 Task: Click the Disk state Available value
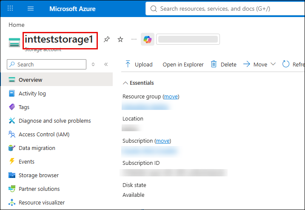pyautogui.click(x=134, y=195)
